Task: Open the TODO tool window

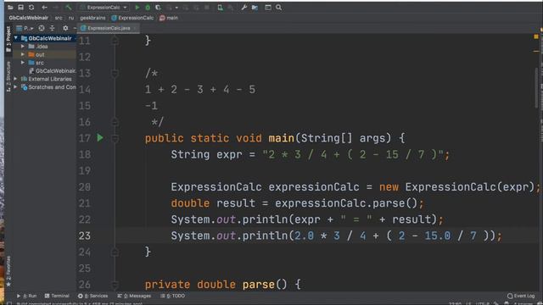Action: [172, 296]
